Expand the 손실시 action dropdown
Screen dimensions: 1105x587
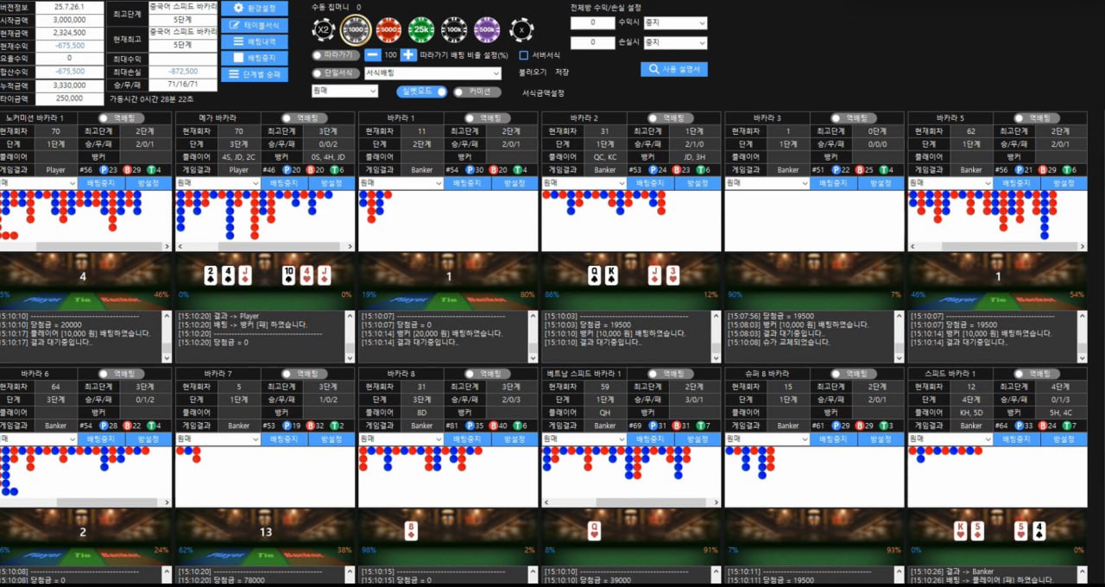(674, 42)
